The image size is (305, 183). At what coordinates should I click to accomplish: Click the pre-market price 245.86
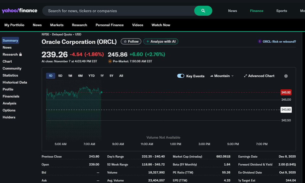coord(117,54)
